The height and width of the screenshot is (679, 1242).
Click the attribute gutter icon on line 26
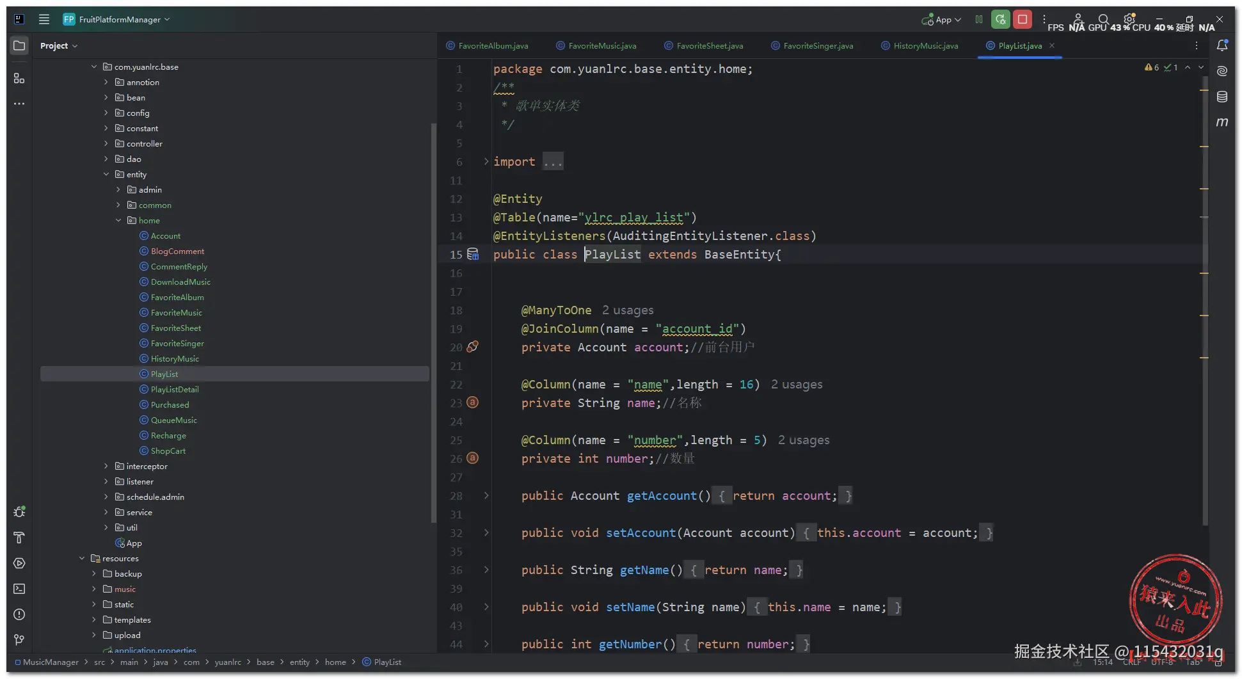point(473,458)
